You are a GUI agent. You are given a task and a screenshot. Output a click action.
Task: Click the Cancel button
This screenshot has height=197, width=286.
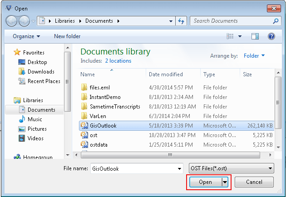pyautogui.click(x=254, y=182)
